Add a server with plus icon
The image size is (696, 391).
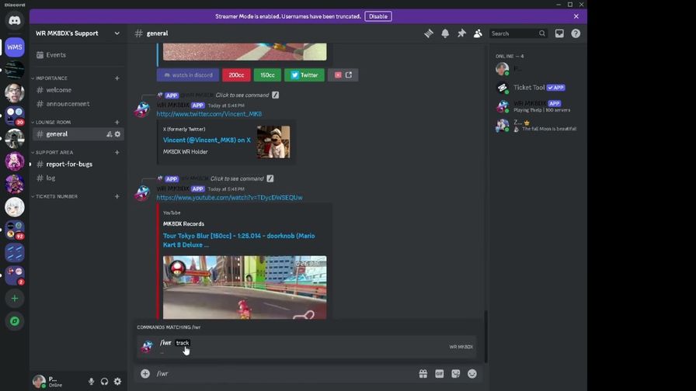15,299
